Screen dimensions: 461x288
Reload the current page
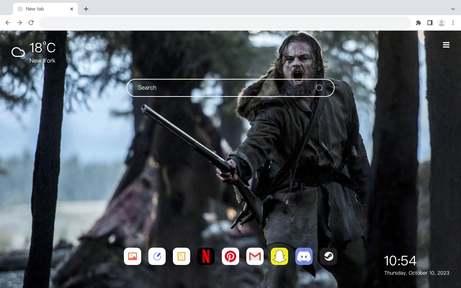click(31, 23)
